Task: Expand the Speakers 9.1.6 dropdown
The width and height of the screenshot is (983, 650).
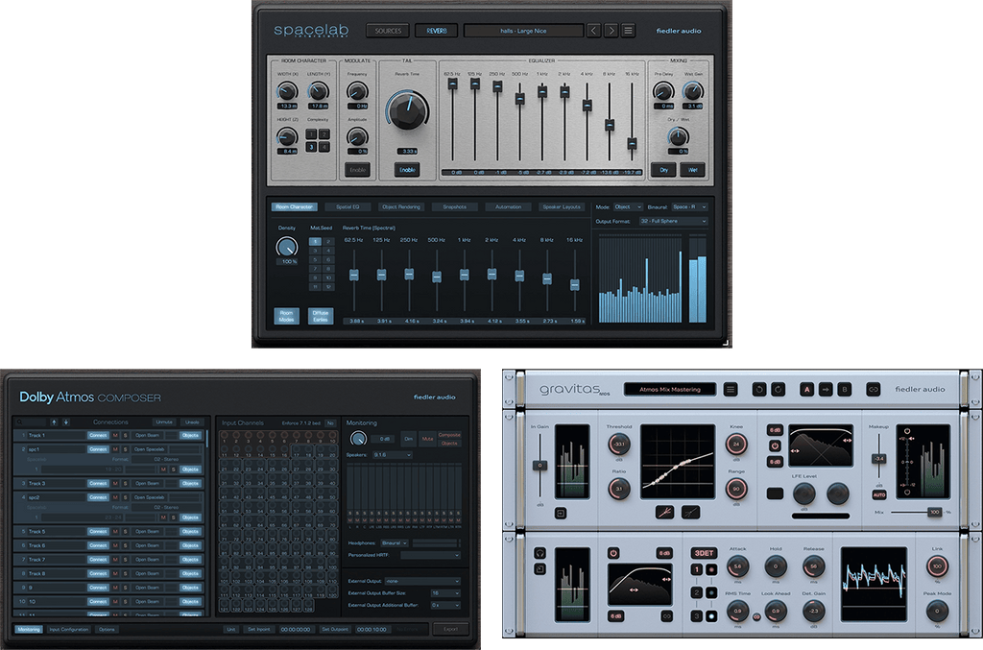Action: click(x=395, y=455)
